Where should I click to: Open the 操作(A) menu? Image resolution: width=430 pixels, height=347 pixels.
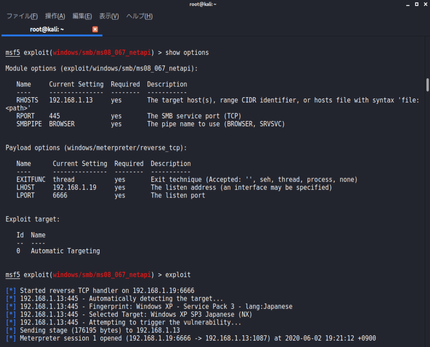[55, 16]
